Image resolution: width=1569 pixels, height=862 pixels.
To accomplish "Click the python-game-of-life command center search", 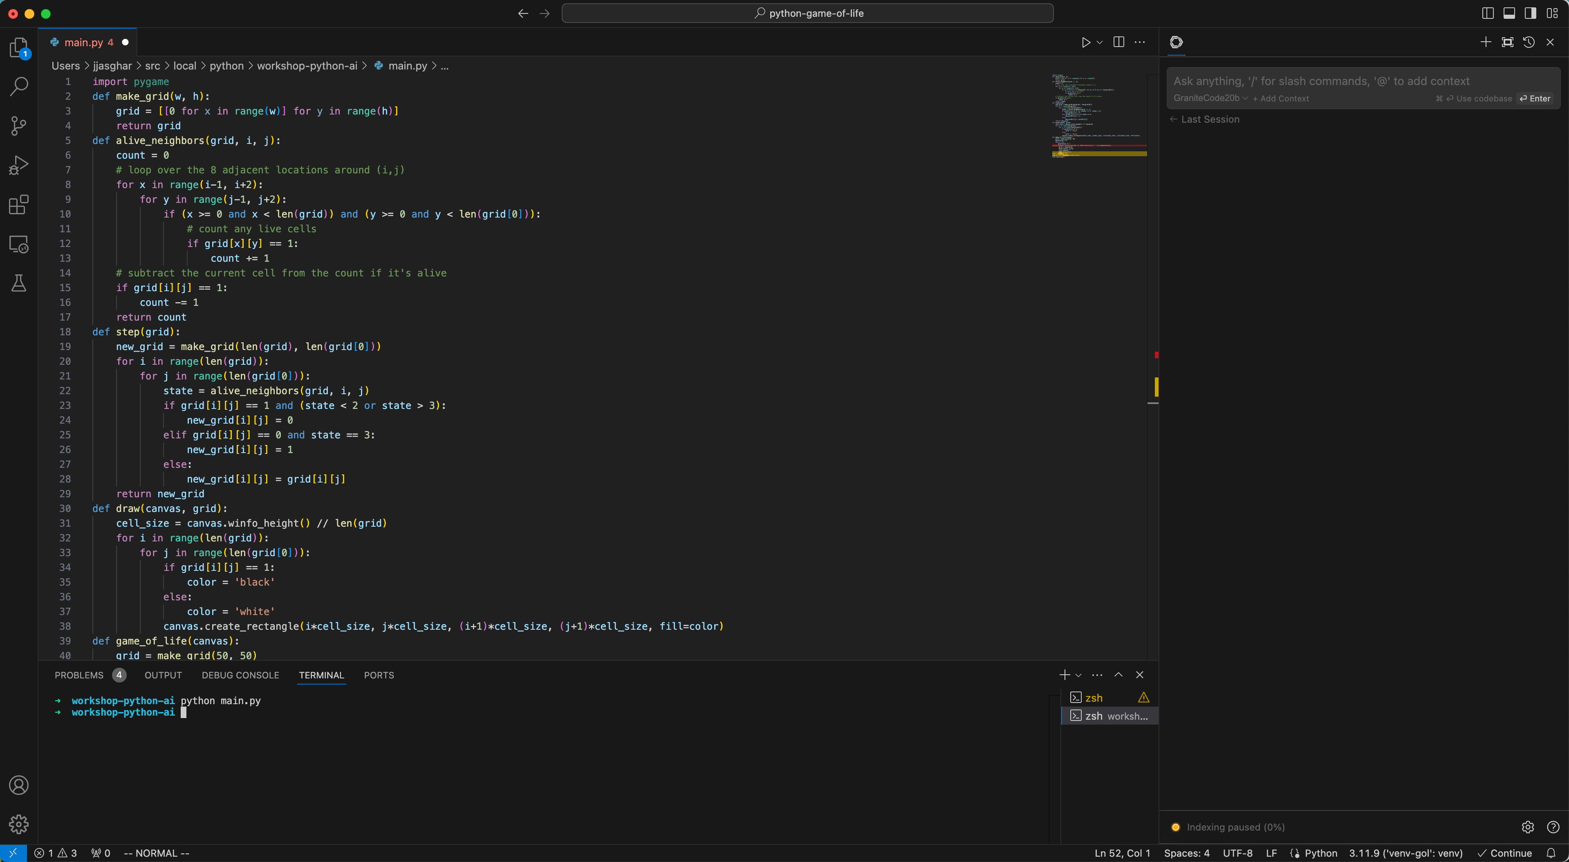I will (x=807, y=13).
